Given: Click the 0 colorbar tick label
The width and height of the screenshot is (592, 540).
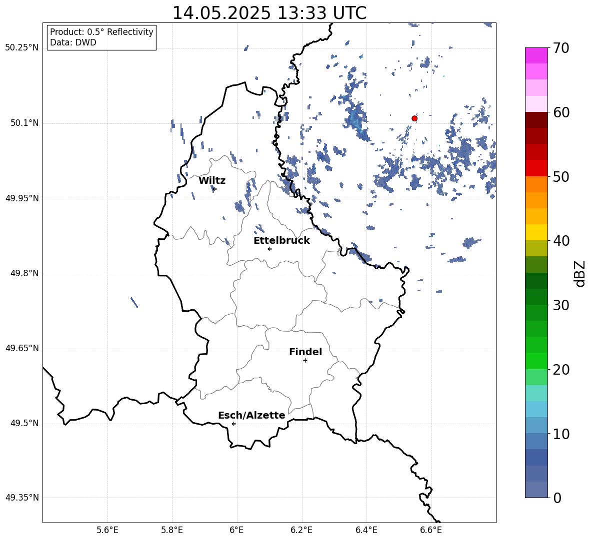Looking at the screenshot, I should [x=557, y=498].
